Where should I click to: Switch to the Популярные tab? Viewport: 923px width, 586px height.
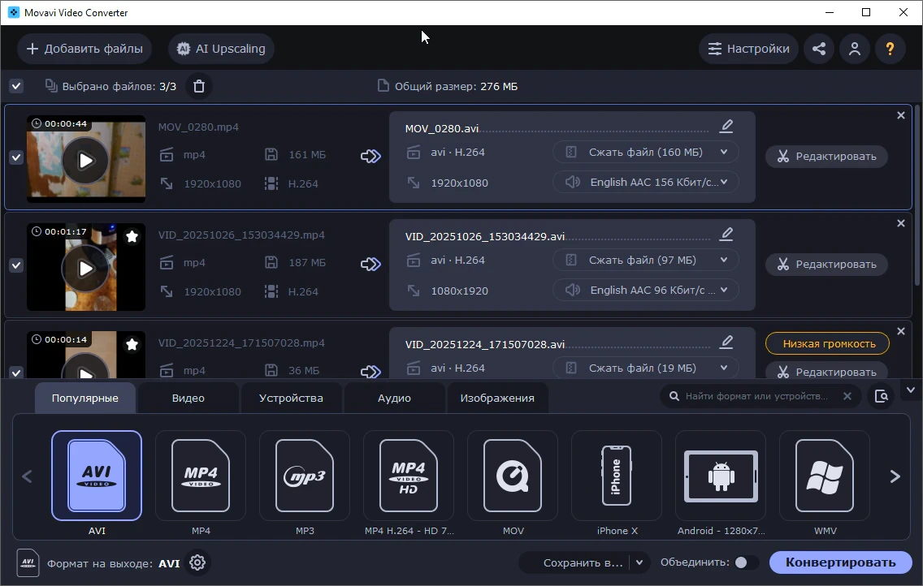pyautogui.click(x=84, y=398)
